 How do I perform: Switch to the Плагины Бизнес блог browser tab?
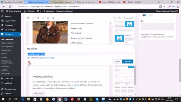point(86,2)
